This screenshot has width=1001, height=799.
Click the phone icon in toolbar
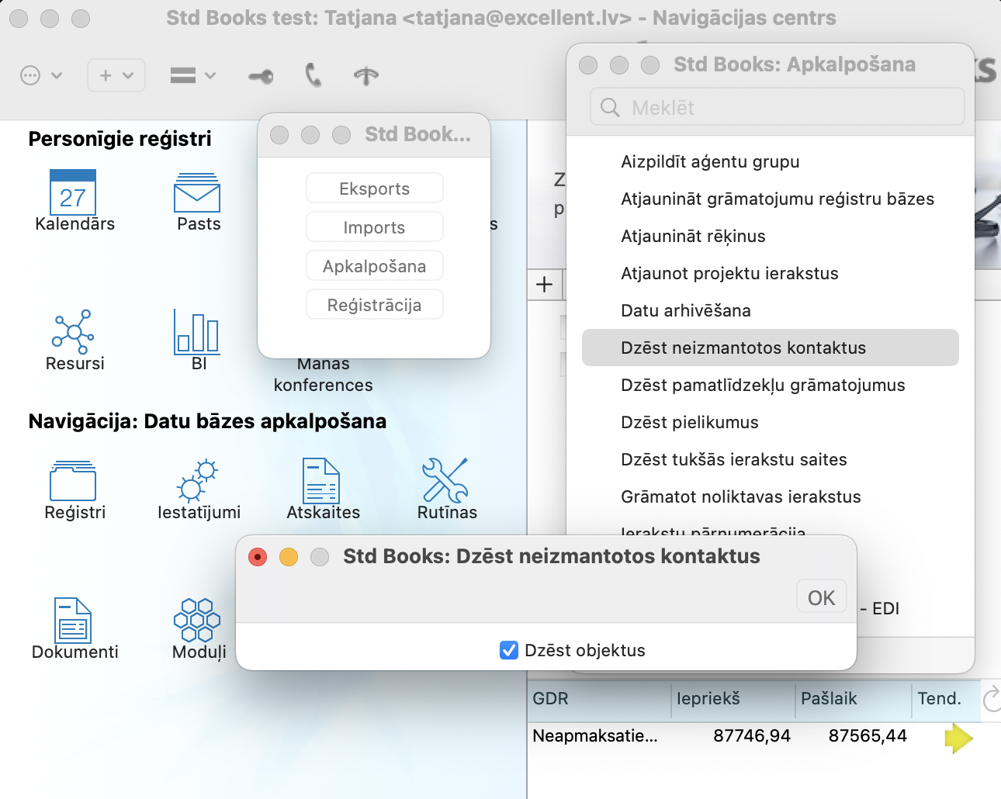coord(313,75)
